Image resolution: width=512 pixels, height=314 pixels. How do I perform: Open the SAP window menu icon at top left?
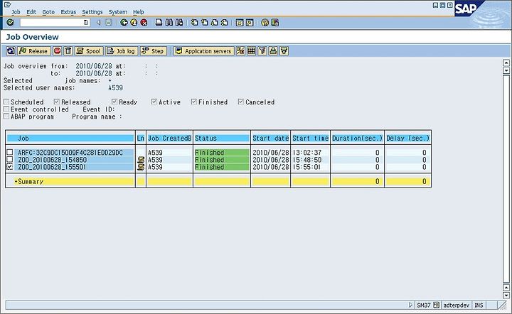point(7,4)
